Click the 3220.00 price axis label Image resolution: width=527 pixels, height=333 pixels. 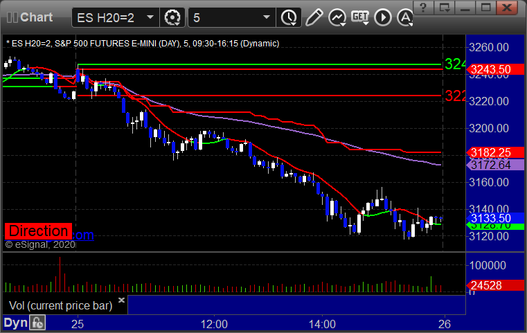coord(489,101)
